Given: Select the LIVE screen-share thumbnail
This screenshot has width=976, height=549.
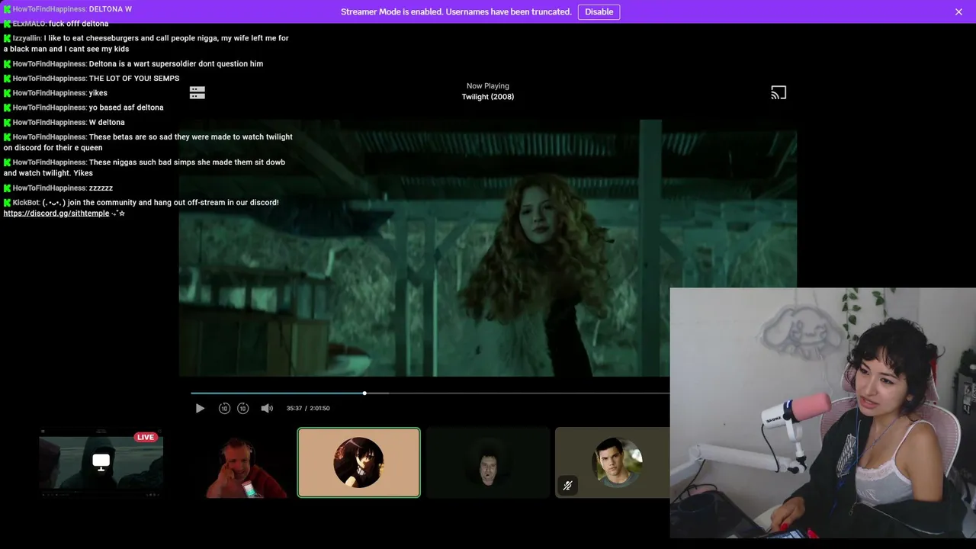Looking at the screenshot, I should point(101,463).
